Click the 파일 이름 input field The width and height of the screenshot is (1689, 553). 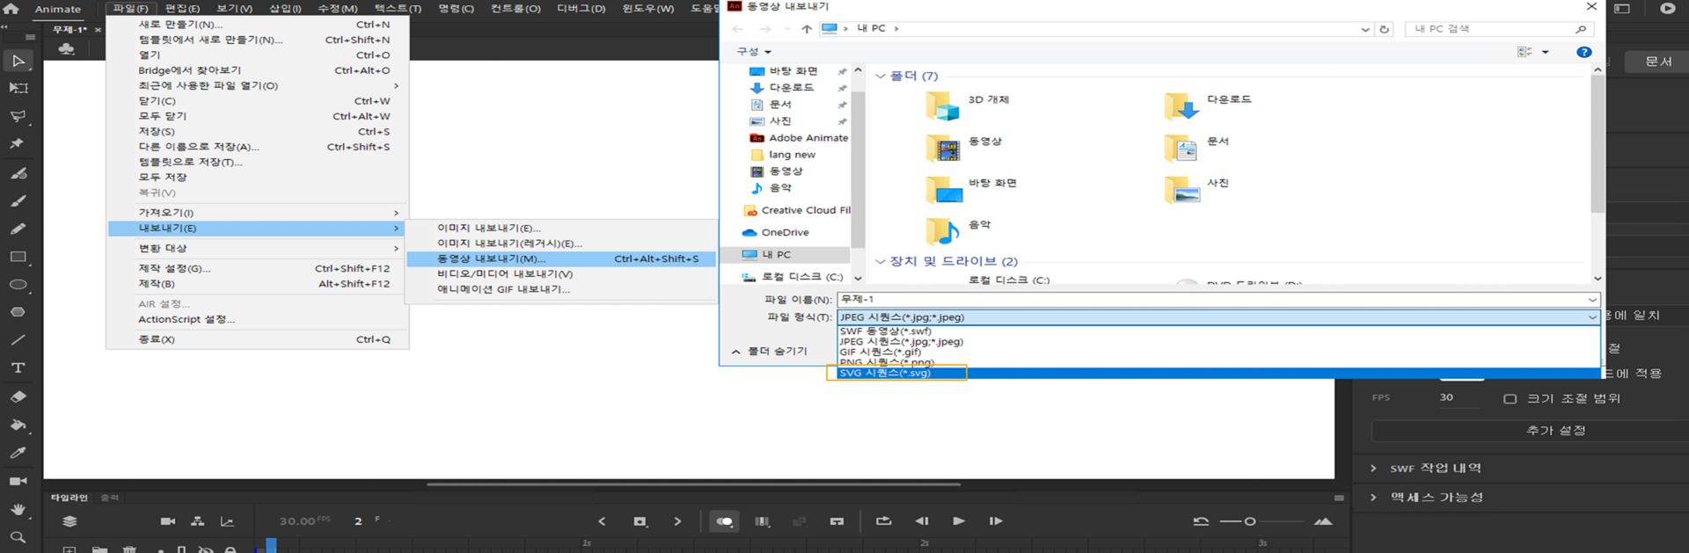[1210, 300]
